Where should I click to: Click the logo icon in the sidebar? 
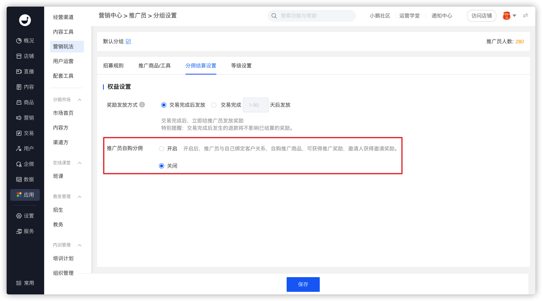[x=25, y=20]
